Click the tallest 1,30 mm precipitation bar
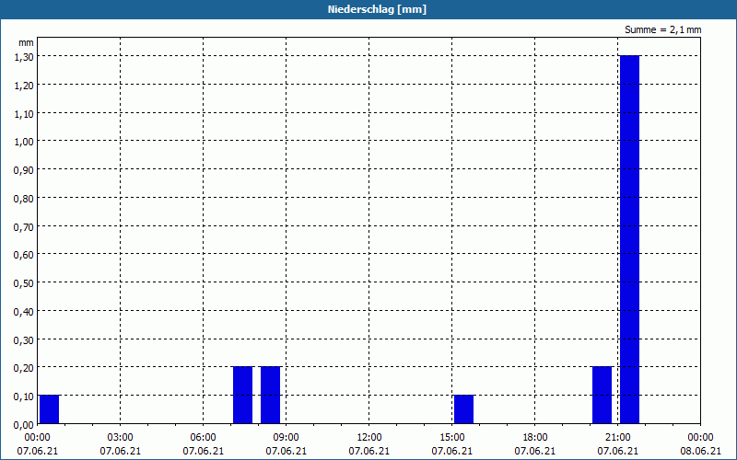737x460 pixels. pyautogui.click(x=629, y=239)
